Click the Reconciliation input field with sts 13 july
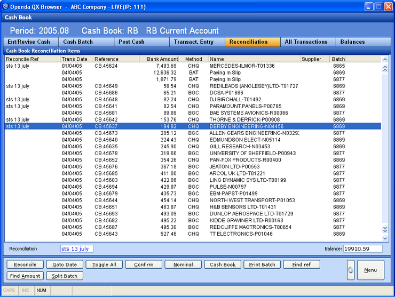Image resolution: width=395 pixels, height=297 pixels. pyautogui.click(x=77, y=248)
